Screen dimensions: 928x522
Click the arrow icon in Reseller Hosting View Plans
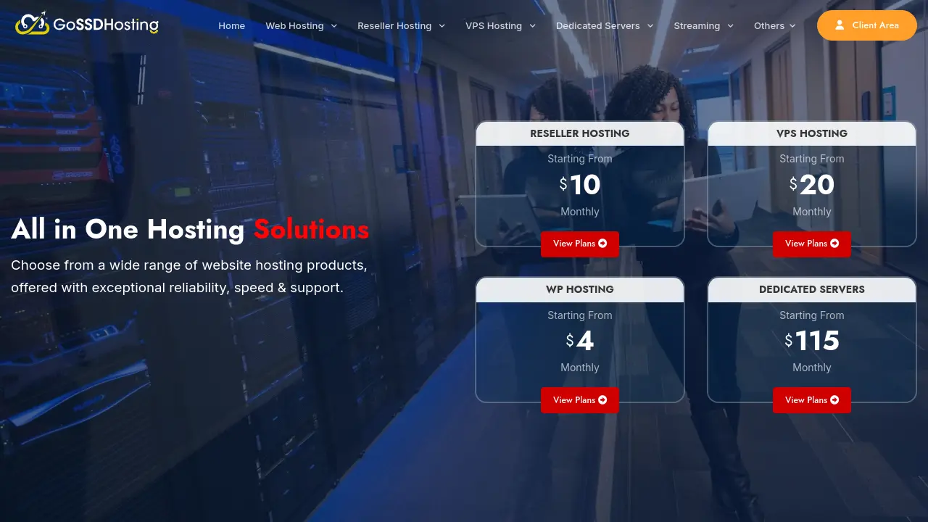tap(602, 244)
